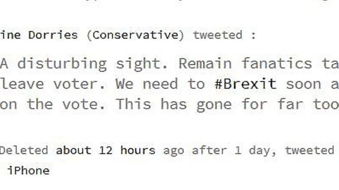The image size is (339, 190).
Task: Click the 'tweeted :' header text
Action: (x=225, y=35)
